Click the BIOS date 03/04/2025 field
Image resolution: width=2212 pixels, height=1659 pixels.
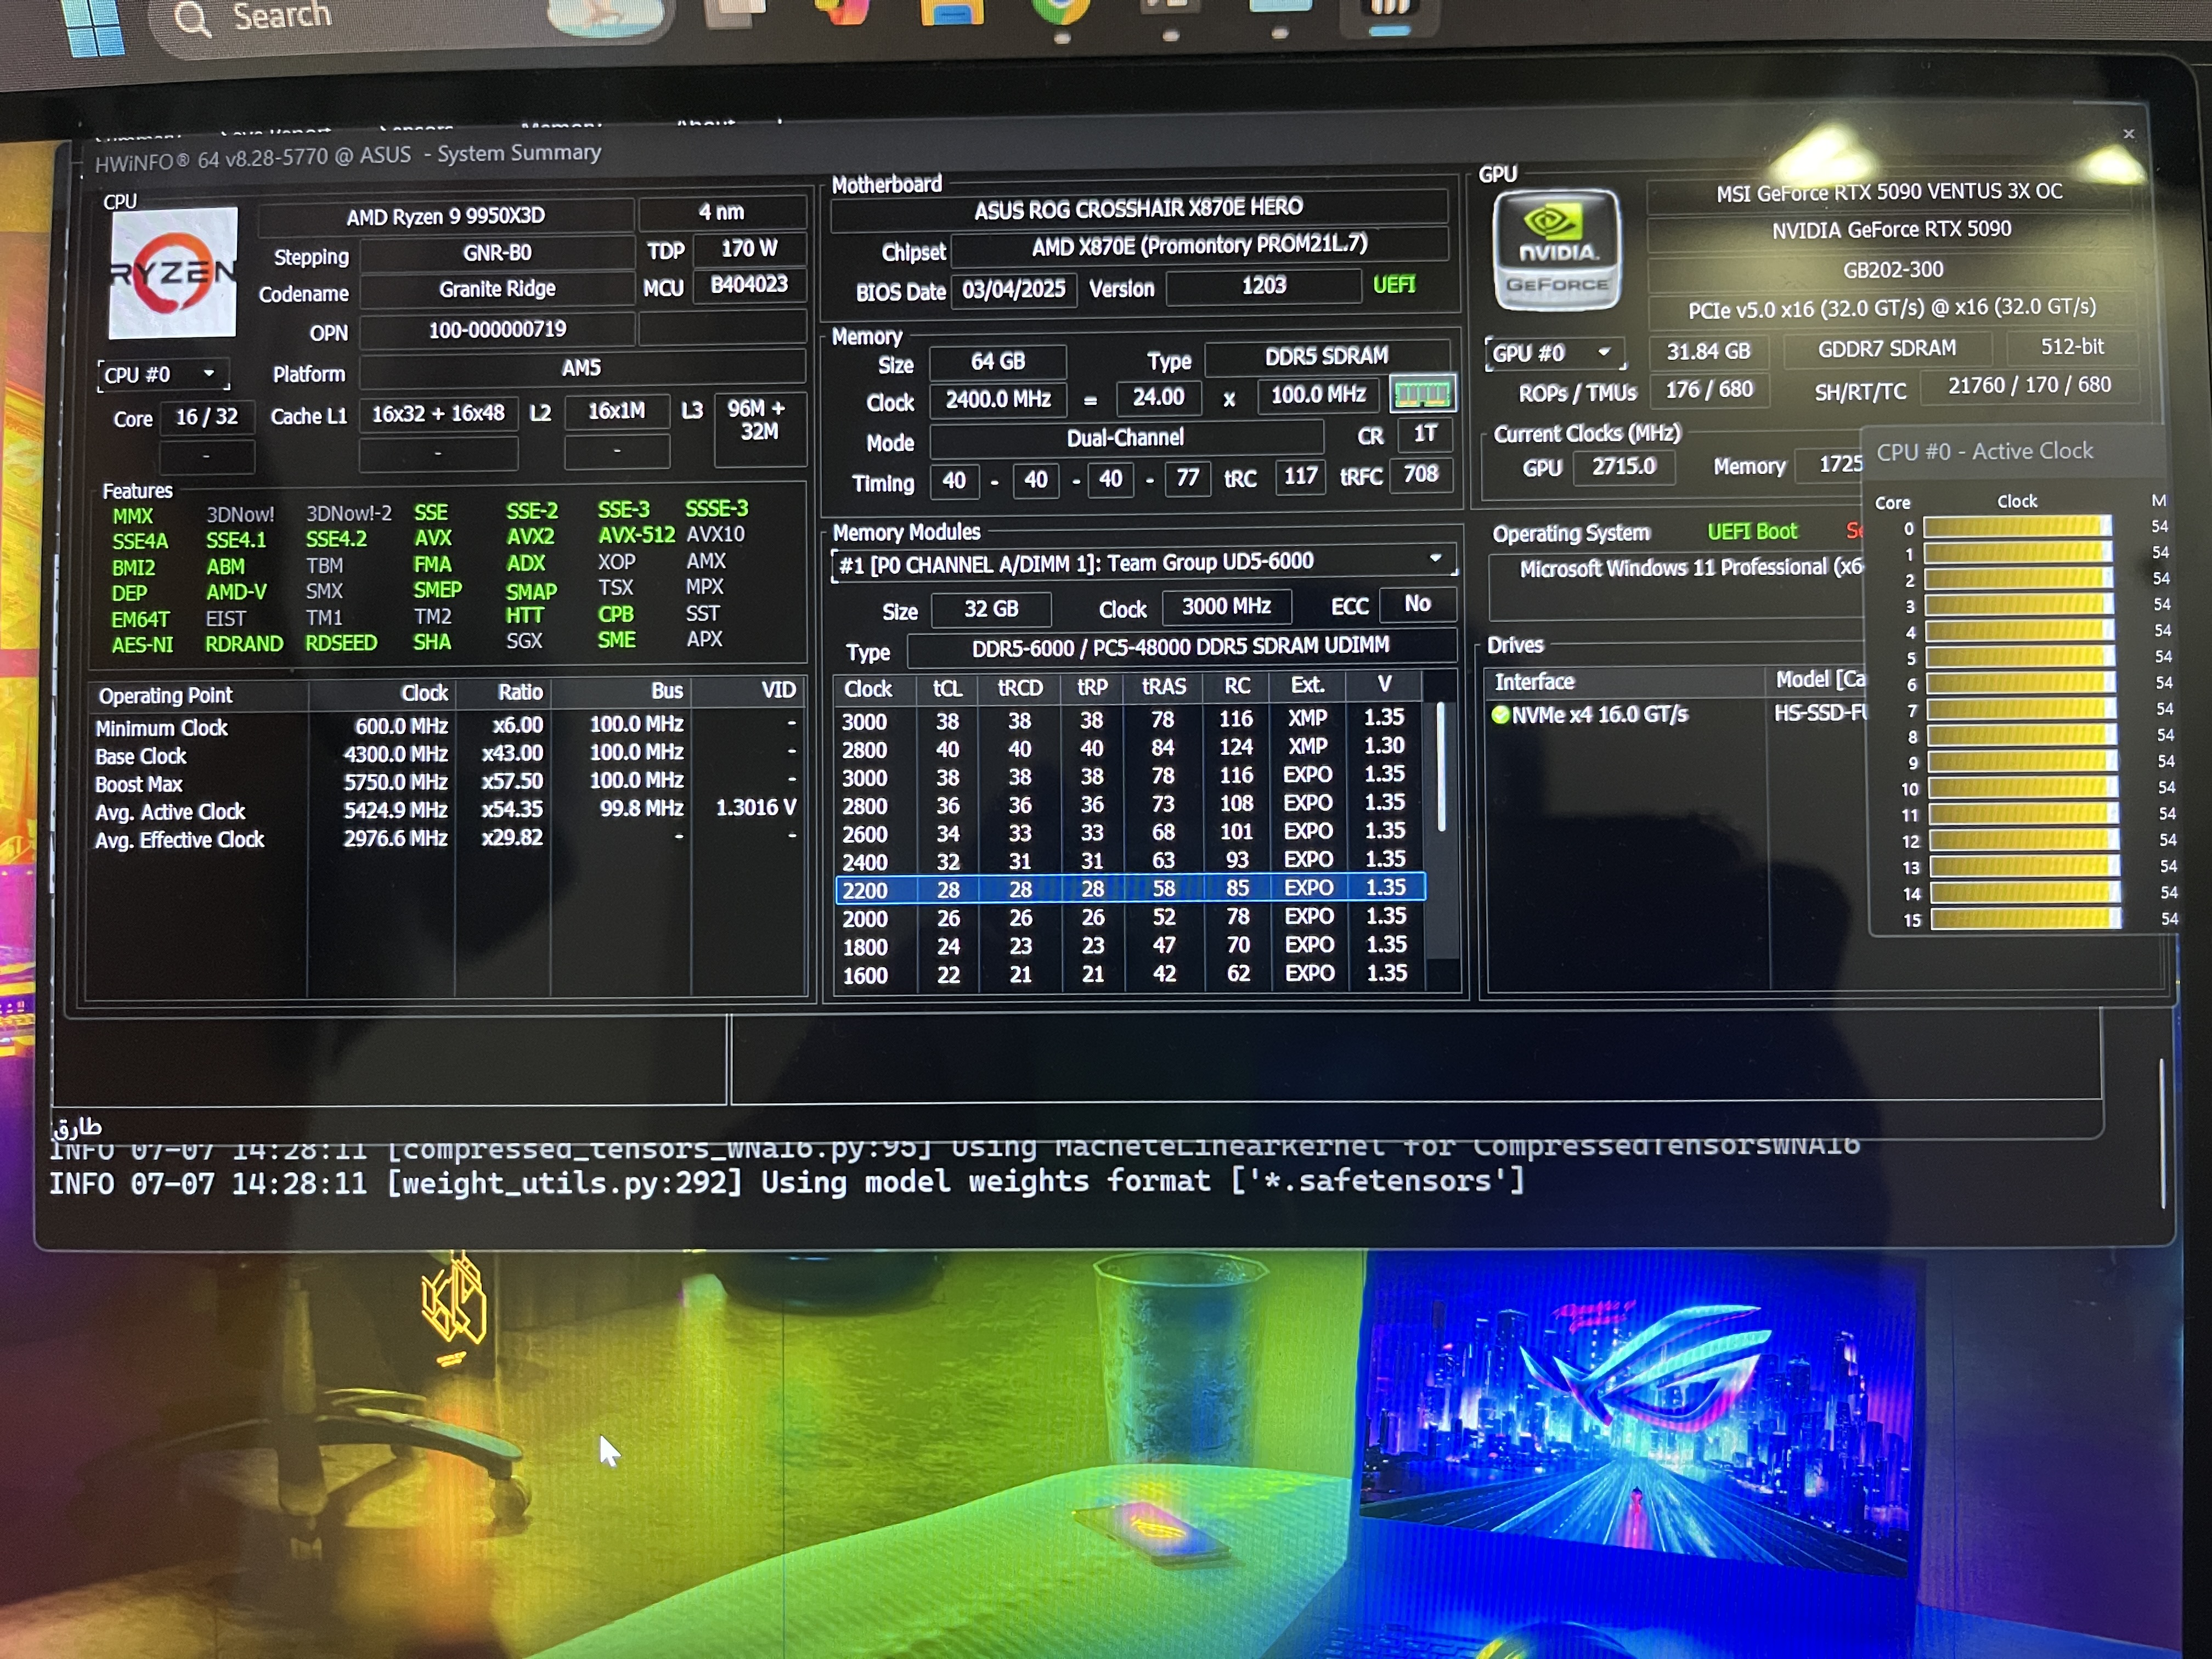click(x=1013, y=290)
